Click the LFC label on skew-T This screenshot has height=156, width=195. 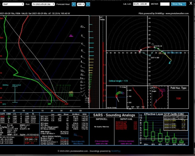71,92
